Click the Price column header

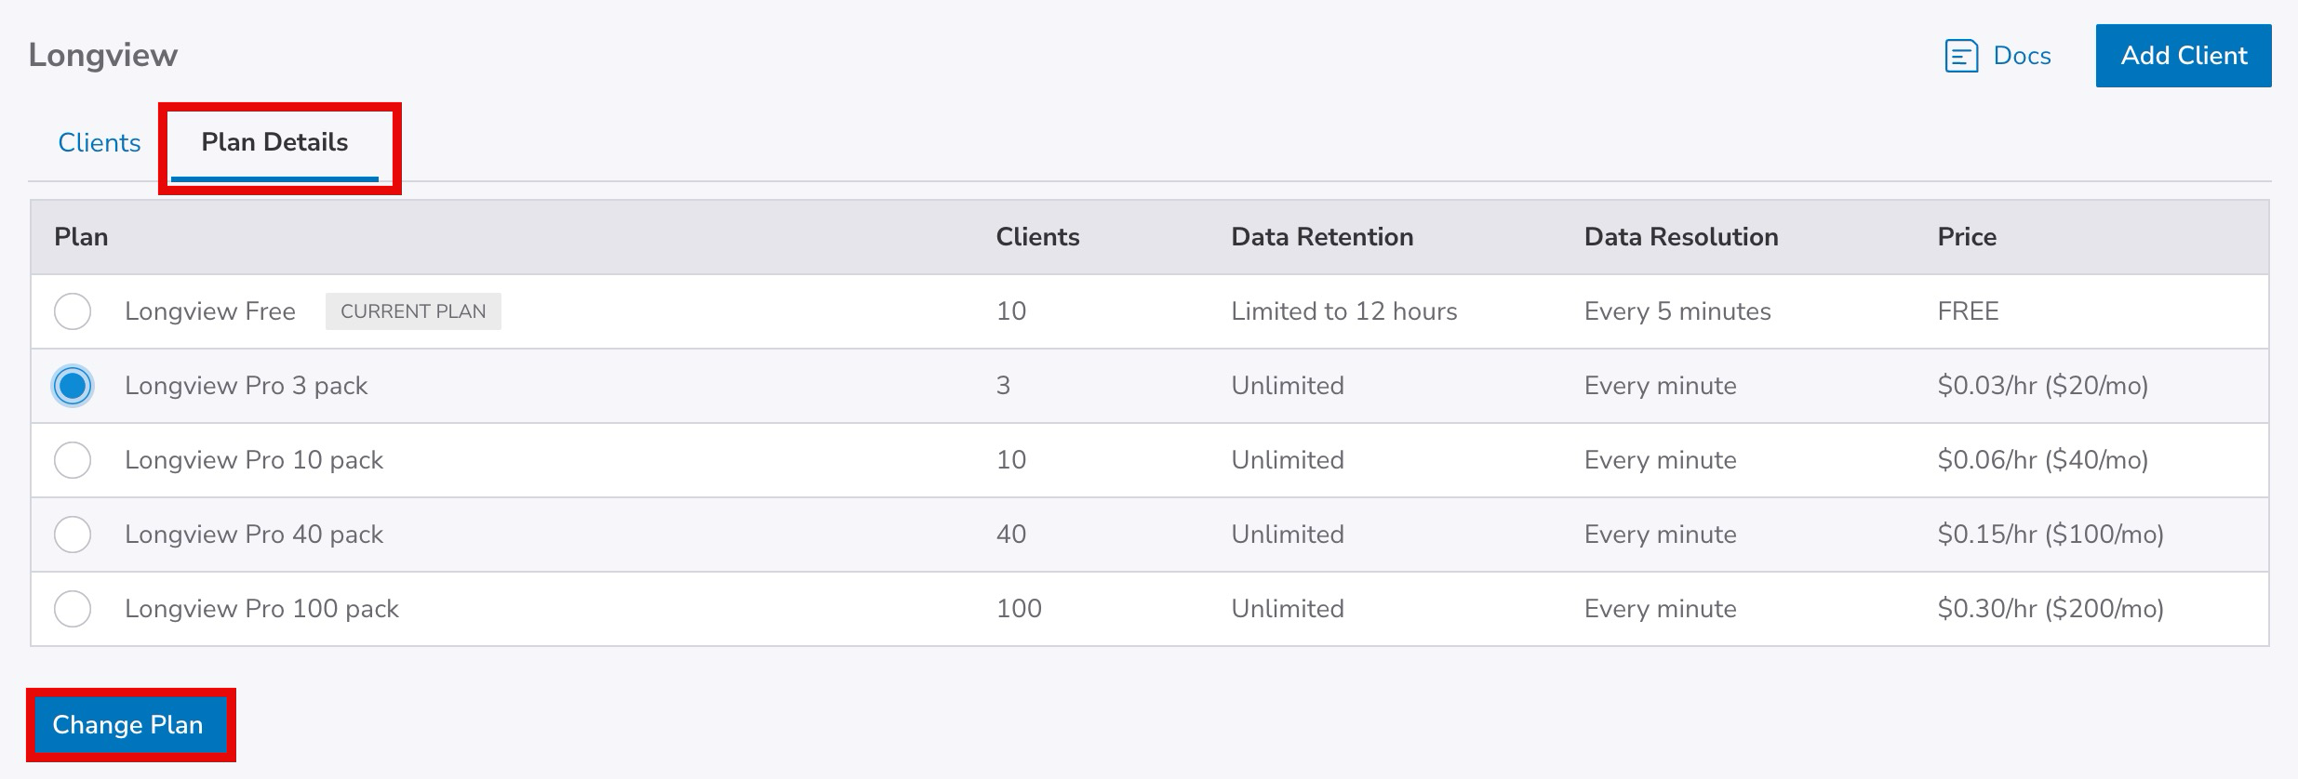tap(1966, 237)
